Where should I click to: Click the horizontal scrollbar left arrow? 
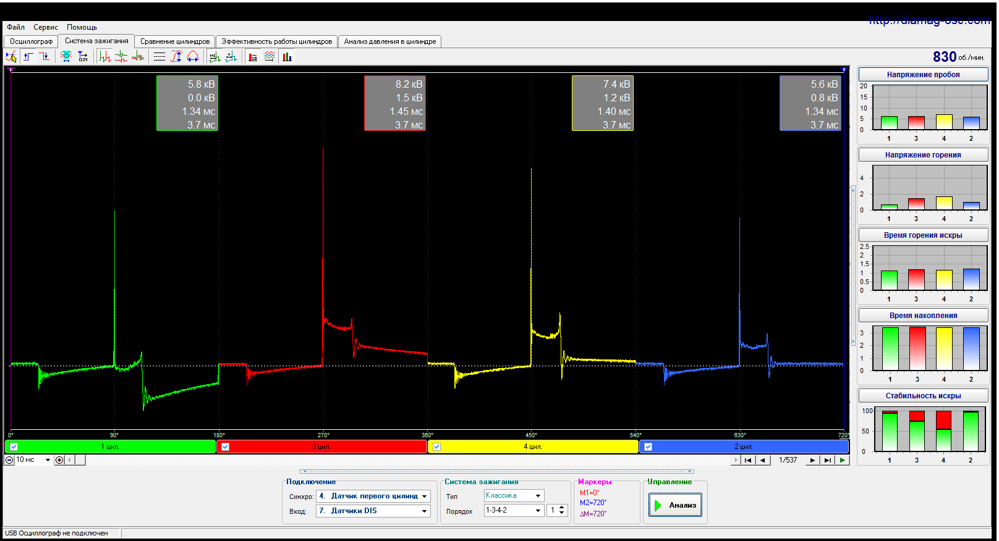70,460
